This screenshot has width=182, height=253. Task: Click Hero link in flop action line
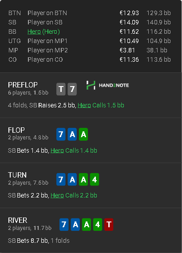57,150
